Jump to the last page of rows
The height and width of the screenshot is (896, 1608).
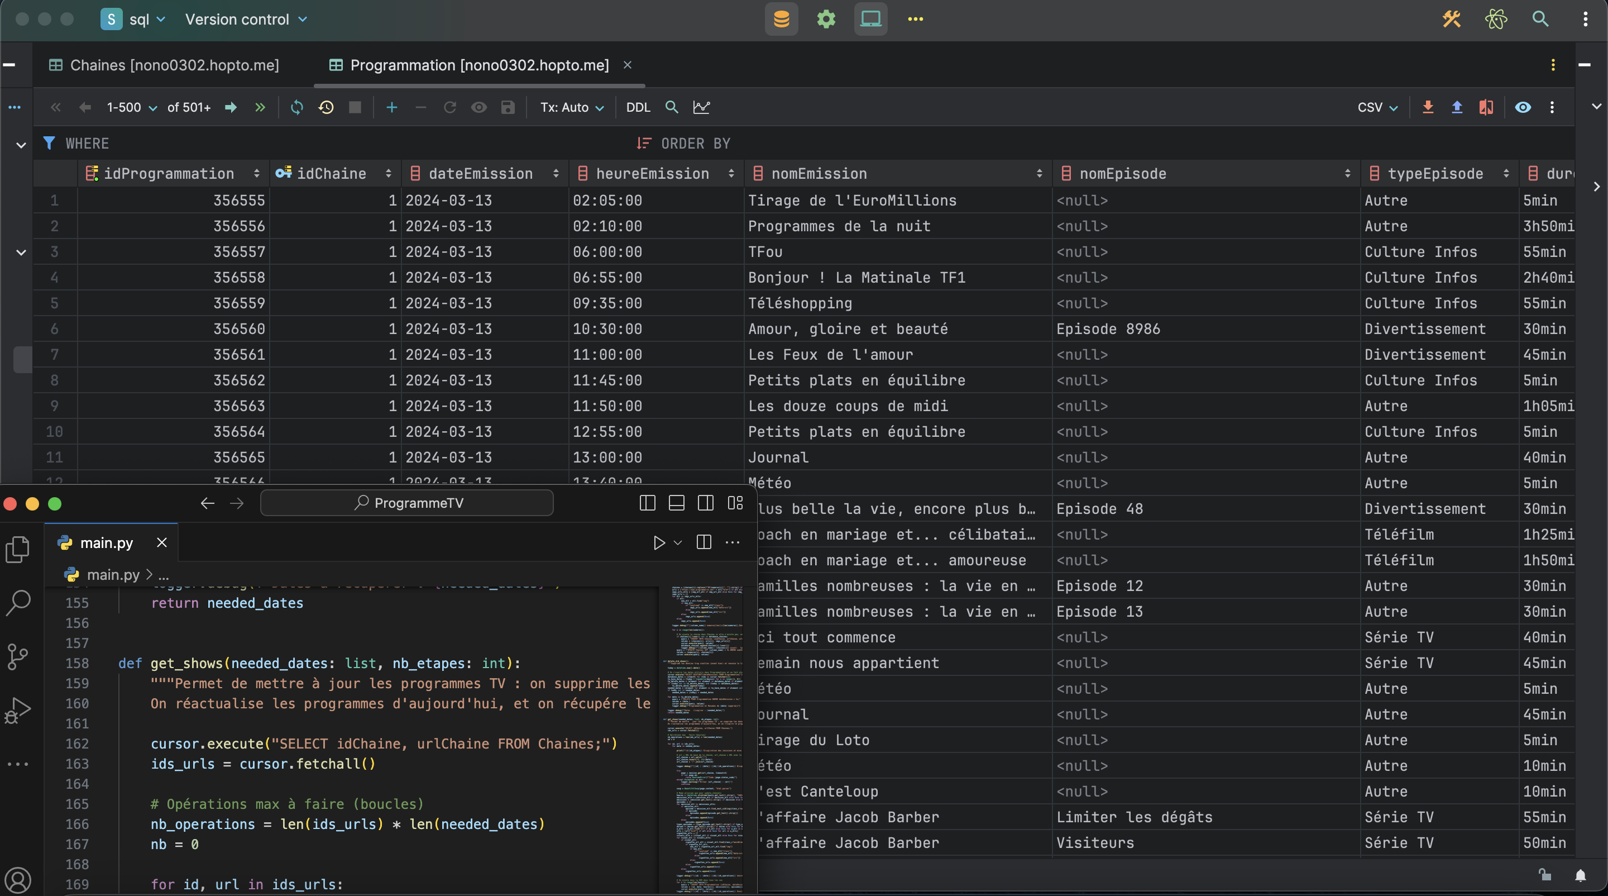point(260,107)
